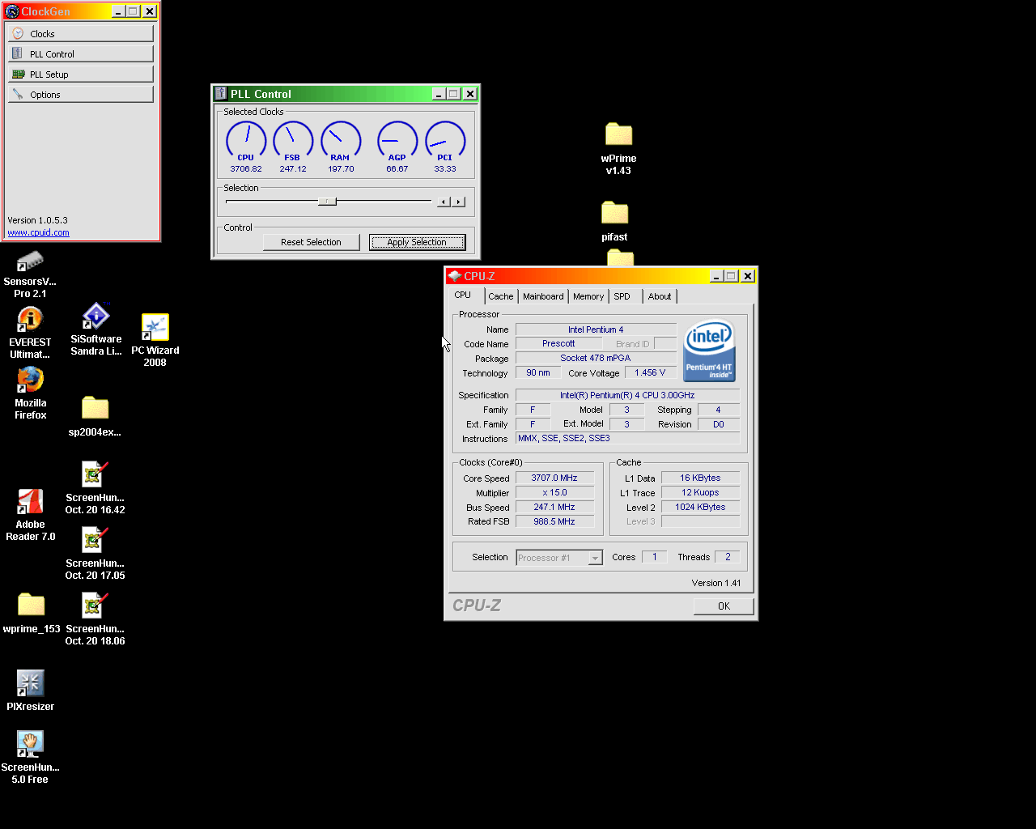The image size is (1036, 829).
Task: Click the L1 Data value 16 KBytes
Action: pos(700,478)
